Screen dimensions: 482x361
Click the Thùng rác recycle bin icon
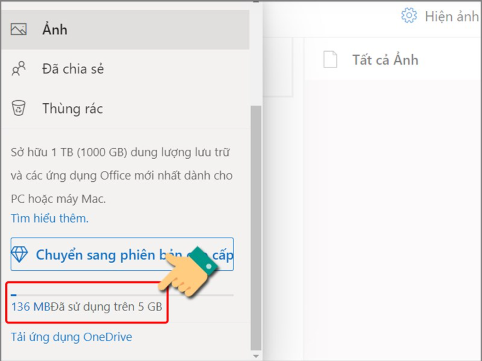click(x=19, y=108)
